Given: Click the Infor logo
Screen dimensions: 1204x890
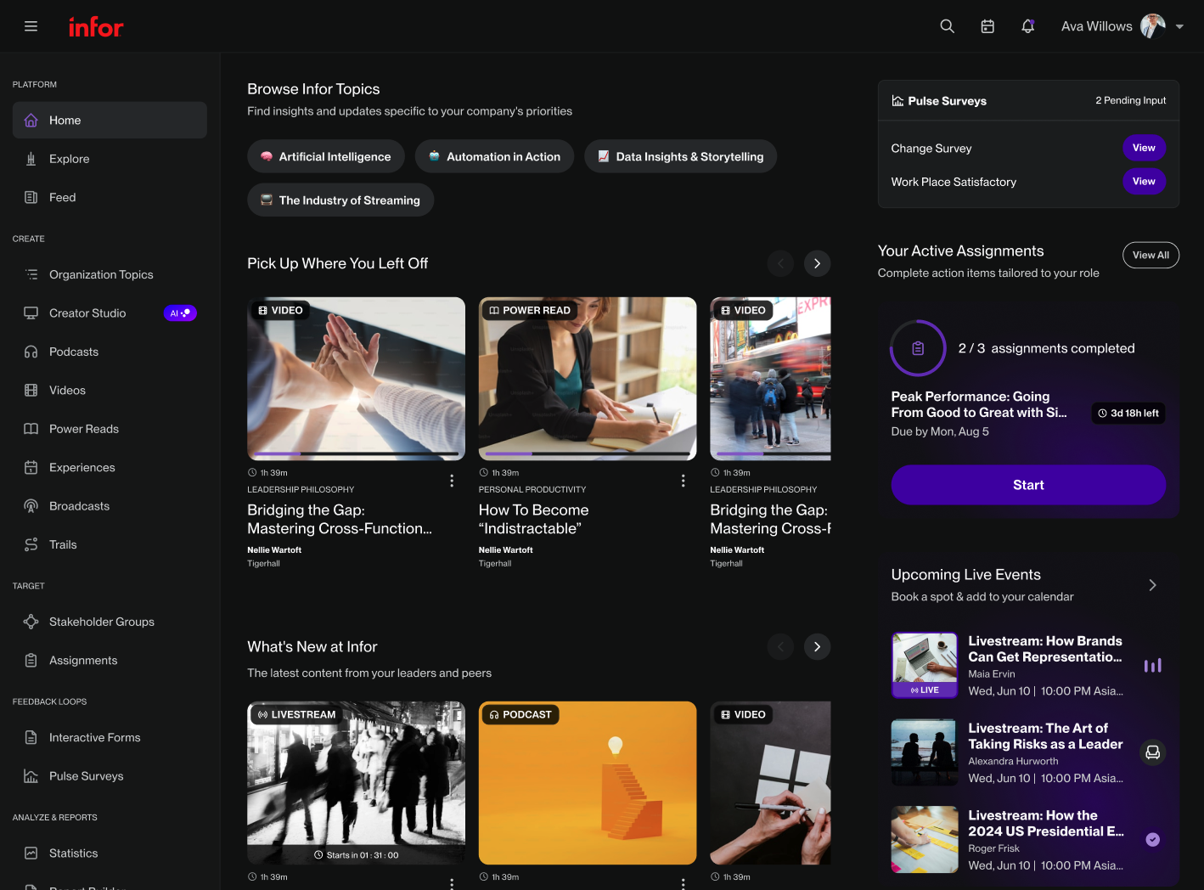Looking at the screenshot, I should coord(96,27).
